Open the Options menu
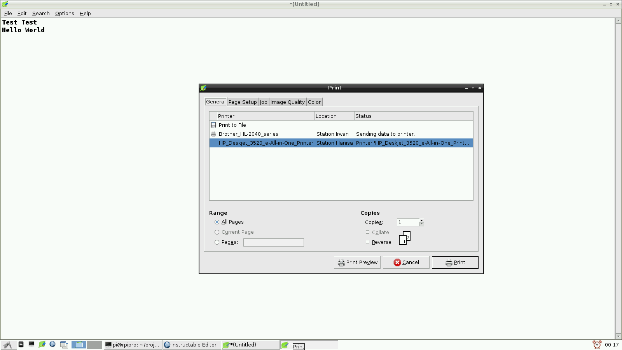Image resolution: width=622 pixels, height=350 pixels. pos(65,13)
